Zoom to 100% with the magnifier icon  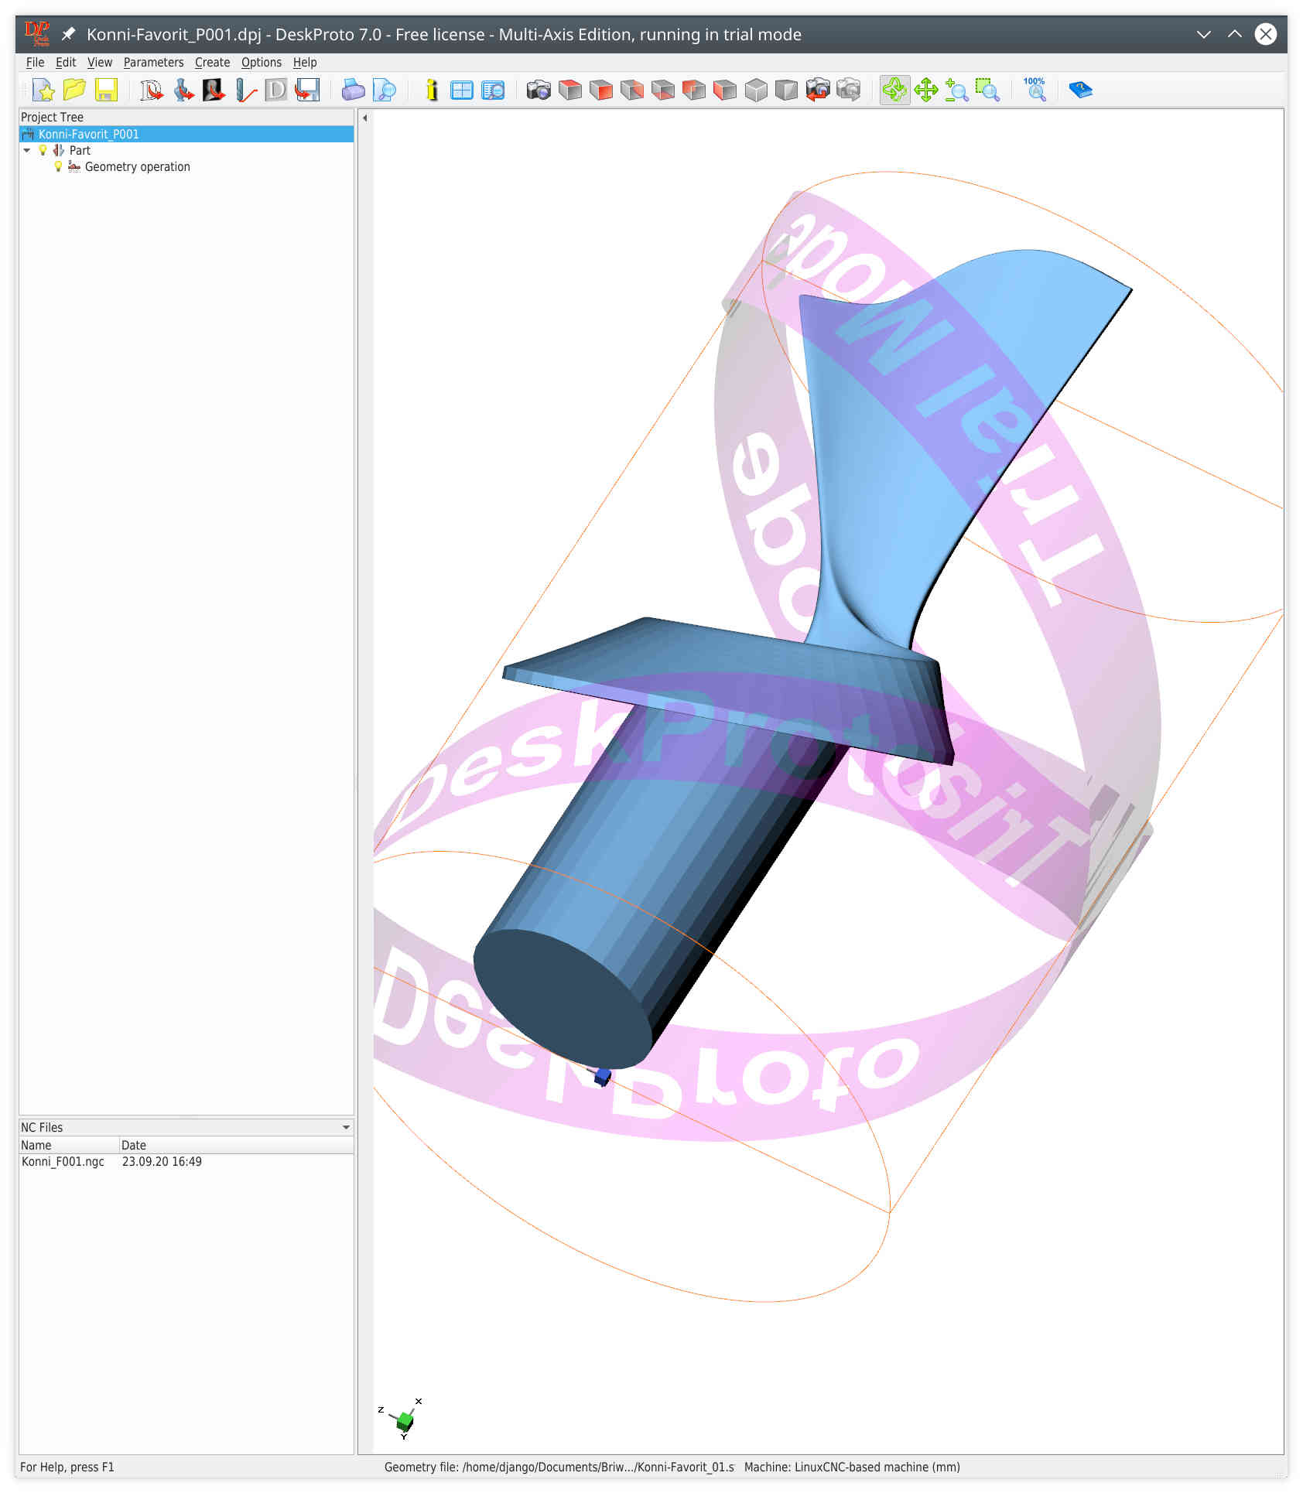click(x=1035, y=91)
